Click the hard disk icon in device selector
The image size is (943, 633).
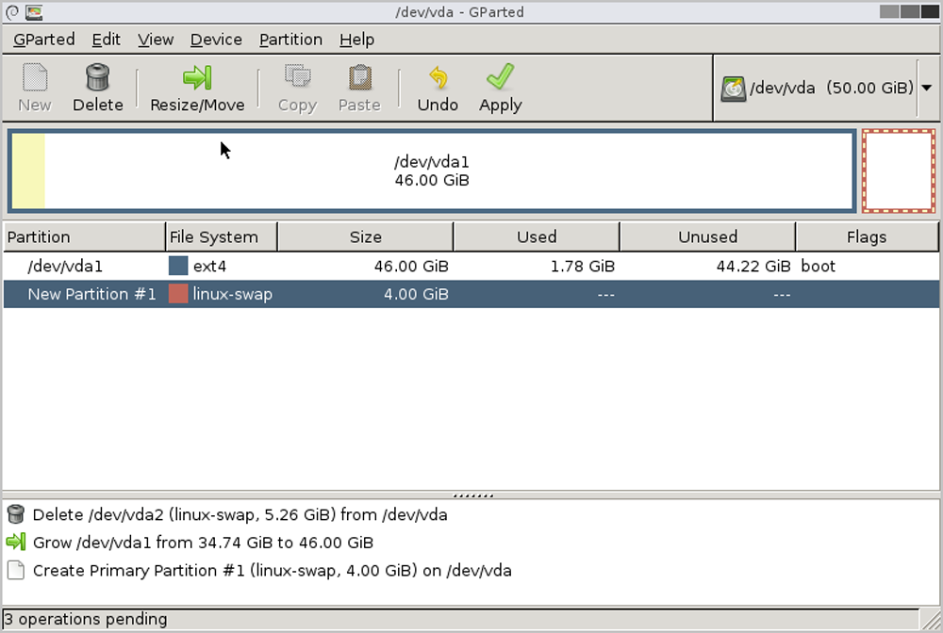coord(734,89)
